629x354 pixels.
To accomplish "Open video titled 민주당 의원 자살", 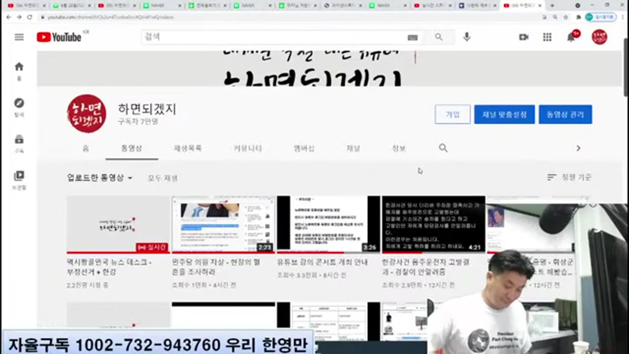I will tap(217, 267).
